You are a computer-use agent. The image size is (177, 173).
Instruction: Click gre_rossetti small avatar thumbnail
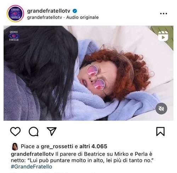point(15,147)
